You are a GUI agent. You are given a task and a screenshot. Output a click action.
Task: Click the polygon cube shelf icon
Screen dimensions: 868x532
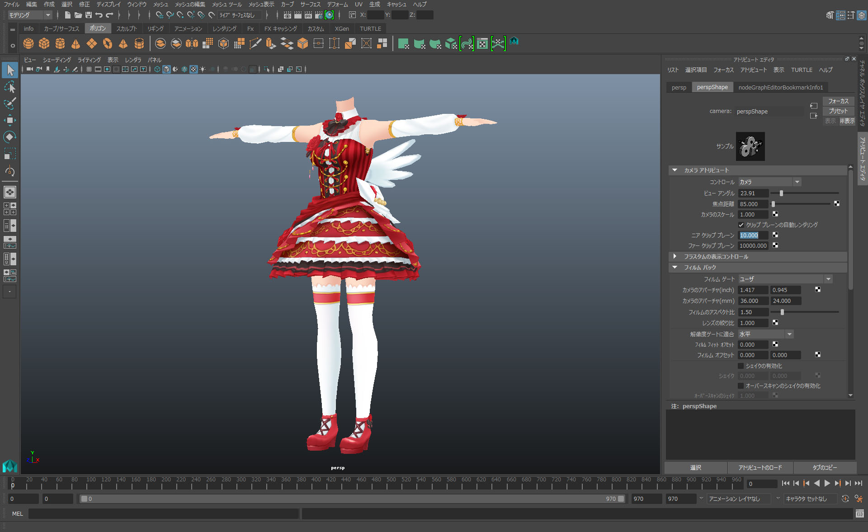pyautogui.click(x=44, y=43)
